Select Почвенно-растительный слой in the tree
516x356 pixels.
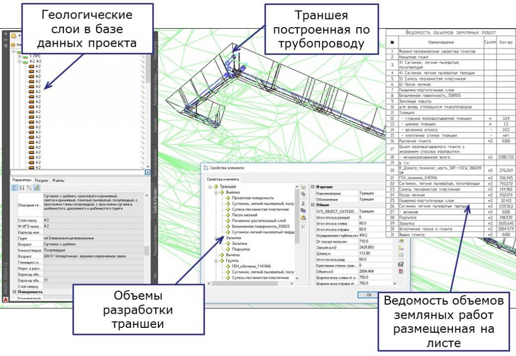pos(259,221)
